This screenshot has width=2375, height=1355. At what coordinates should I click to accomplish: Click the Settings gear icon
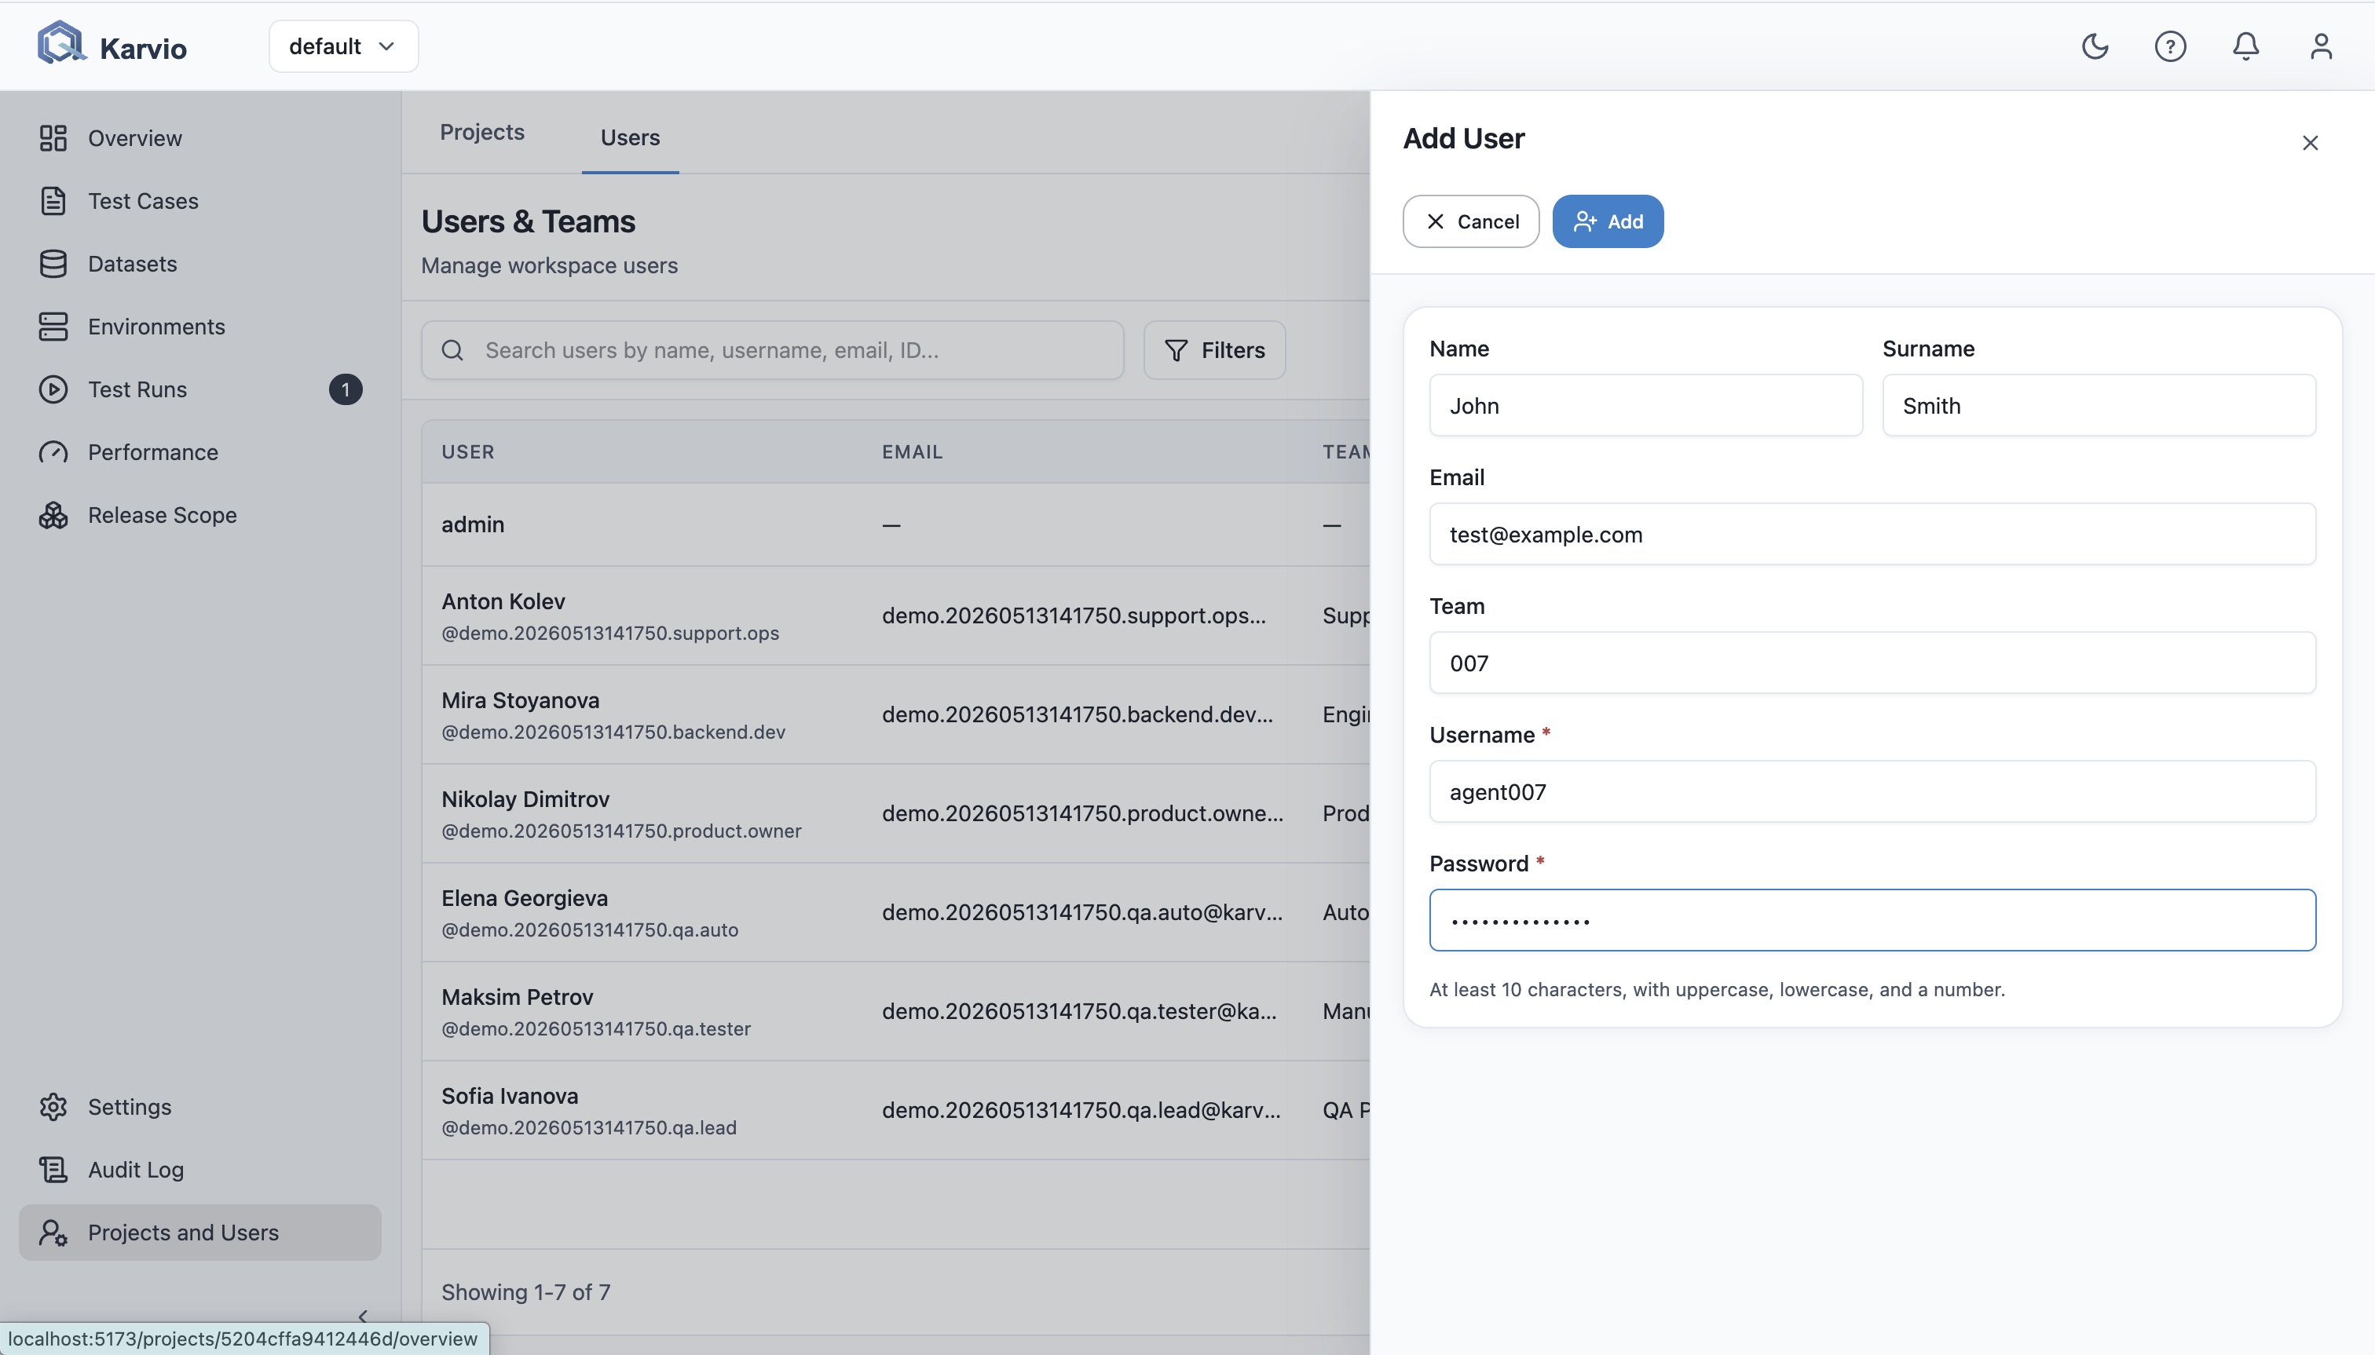coord(53,1106)
